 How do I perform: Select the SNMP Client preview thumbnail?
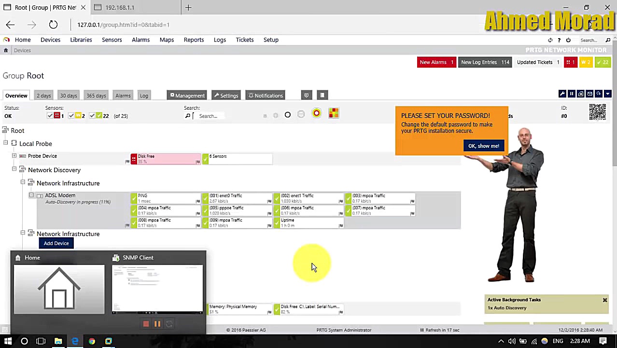(x=157, y=289)
